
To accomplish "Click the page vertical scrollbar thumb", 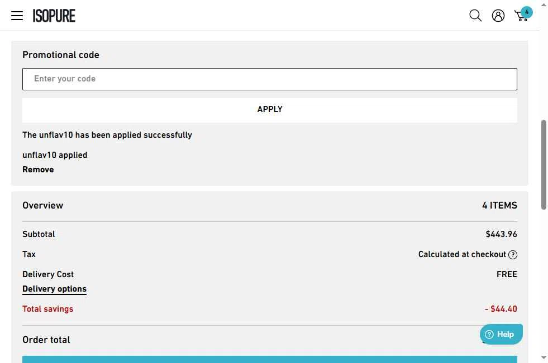I will click(544, 164).
